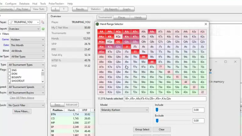242x136 pixels.
Task: Open the All Tournament Buyins dropdown
Action: (26, 93)
